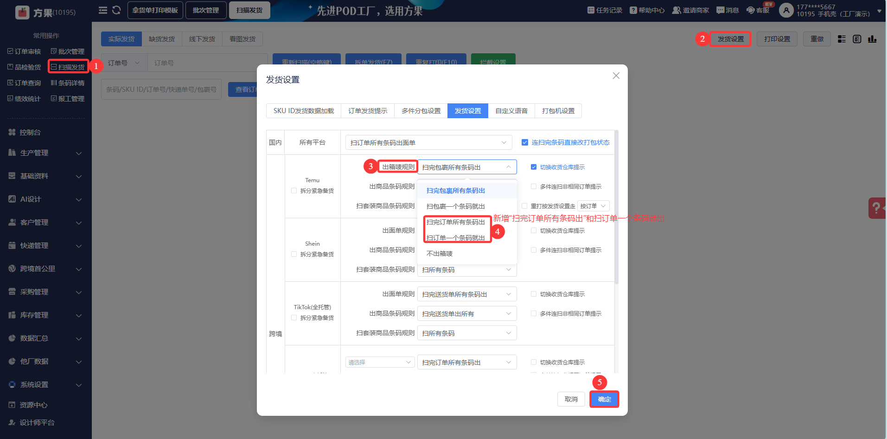This screenshot has width=887, height=439.
Task: Open 批次管理 shortcut in sidebar 常用操作
Action: point(68,51)
